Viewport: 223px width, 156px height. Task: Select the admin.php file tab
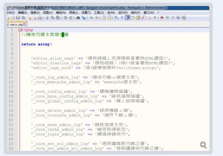click(16, 24)
